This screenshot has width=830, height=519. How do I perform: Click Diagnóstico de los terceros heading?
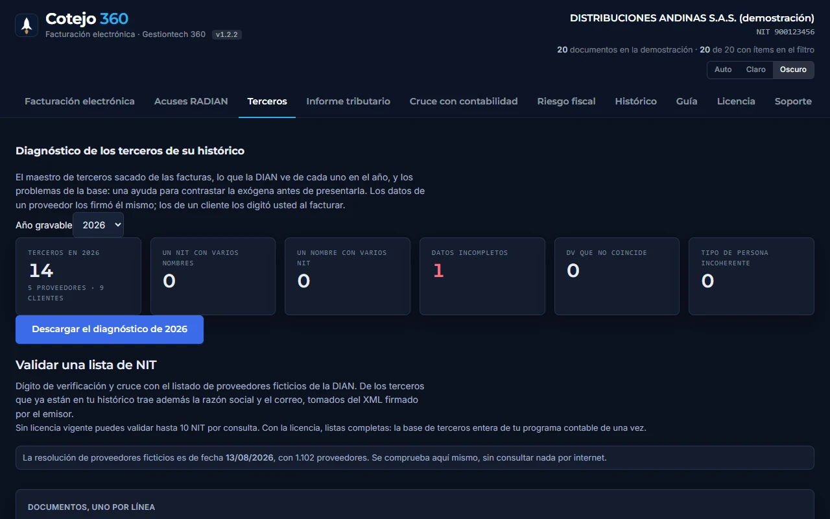point(130,151)
